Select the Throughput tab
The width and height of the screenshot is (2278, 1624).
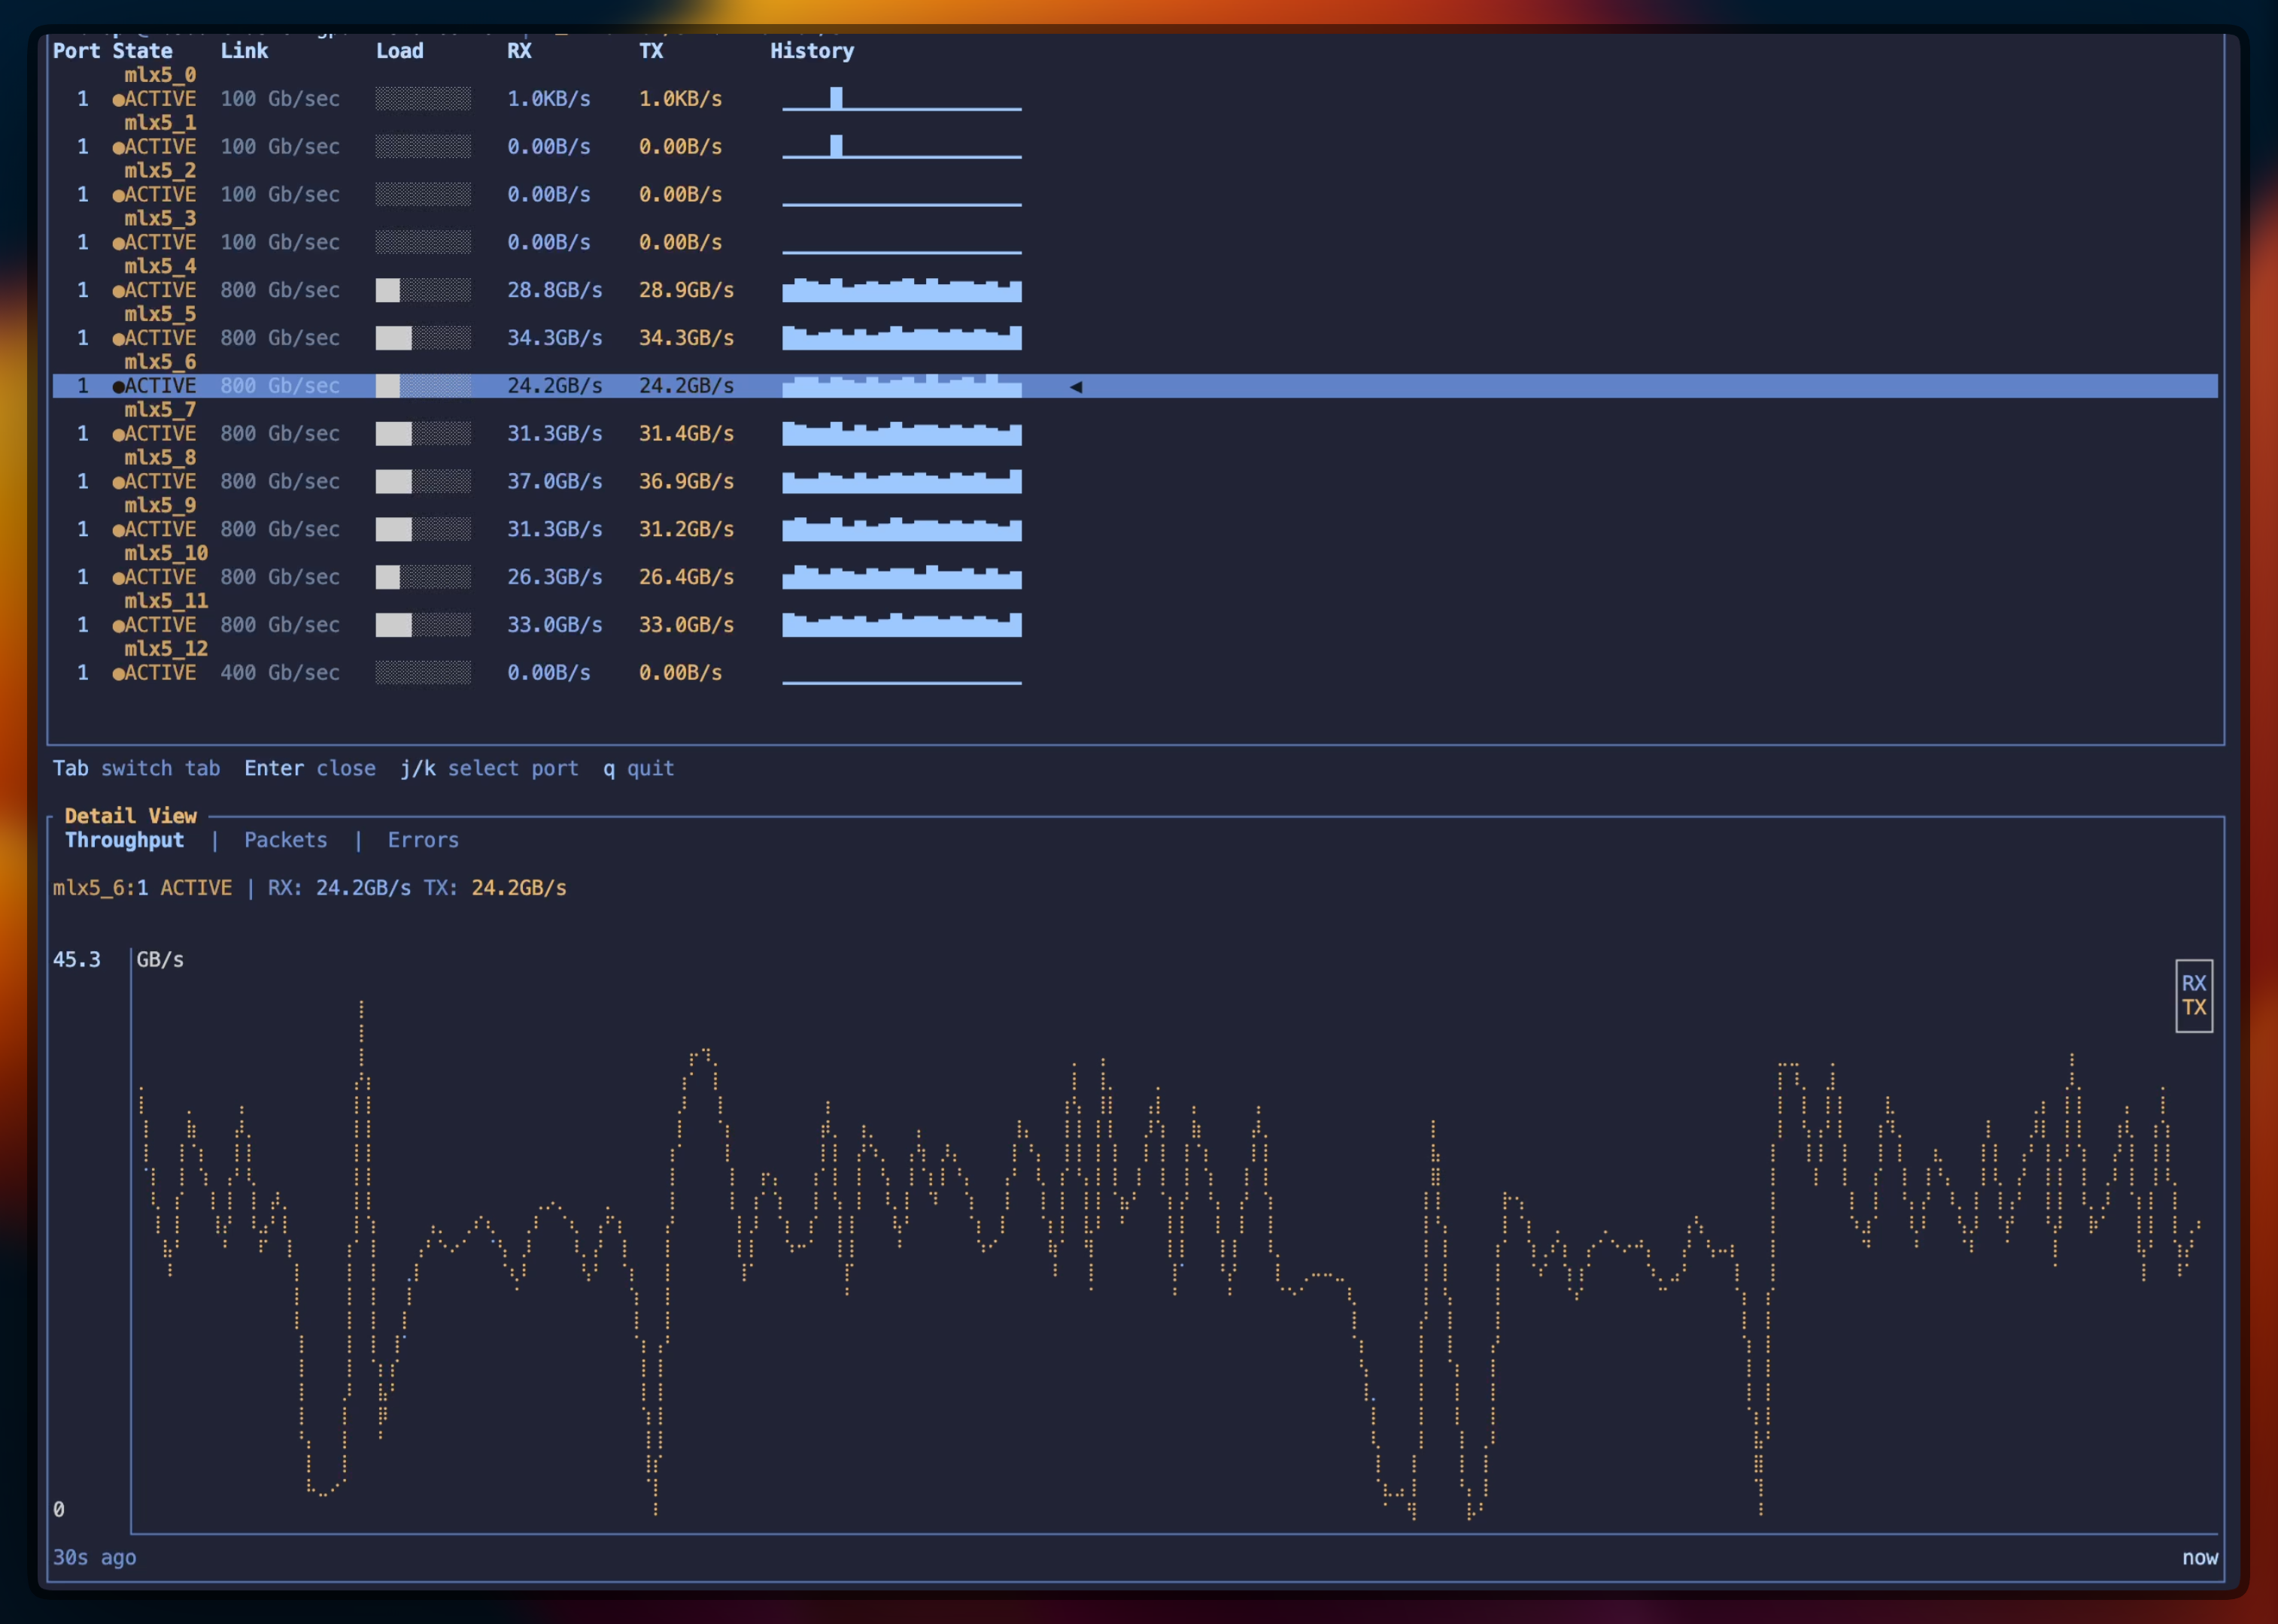click(124, 840)
